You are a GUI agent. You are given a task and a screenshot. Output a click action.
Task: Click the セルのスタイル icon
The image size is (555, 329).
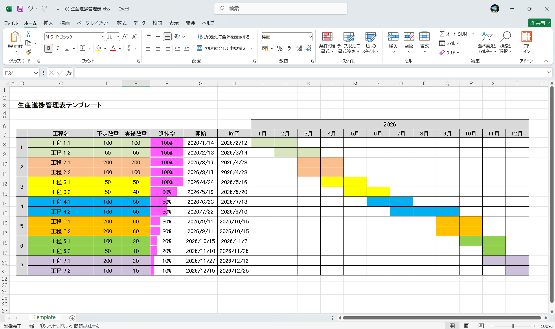tap(370, 43)
